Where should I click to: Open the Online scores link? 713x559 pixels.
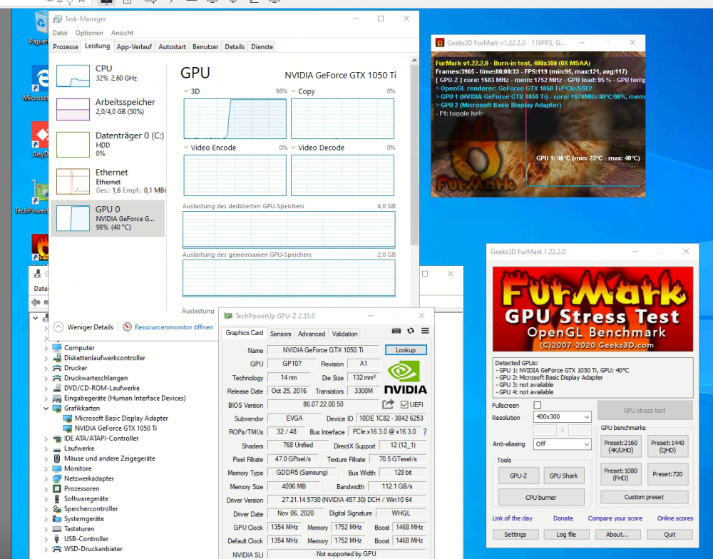coord(674,518)
